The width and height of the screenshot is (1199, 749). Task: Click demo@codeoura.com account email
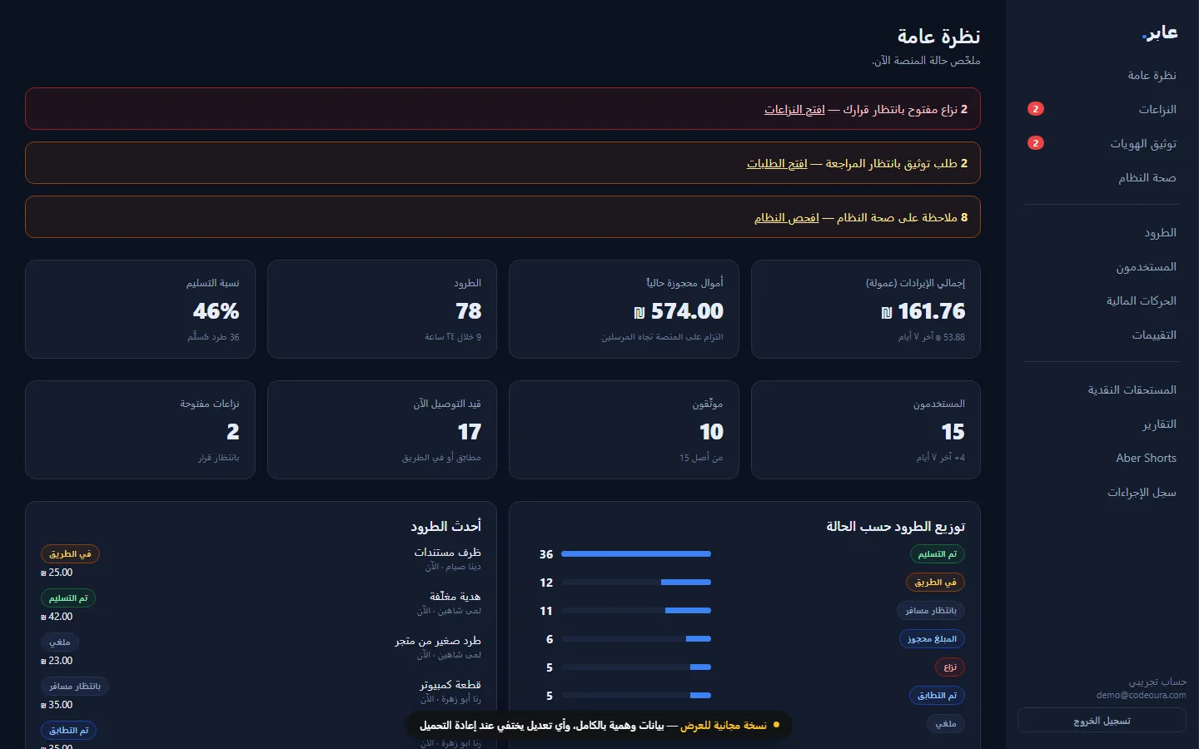click(x=1142, y=695)
